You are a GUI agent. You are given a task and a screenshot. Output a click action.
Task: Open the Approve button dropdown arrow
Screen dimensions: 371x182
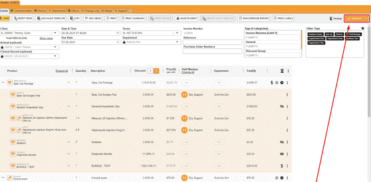click(367, 19)
